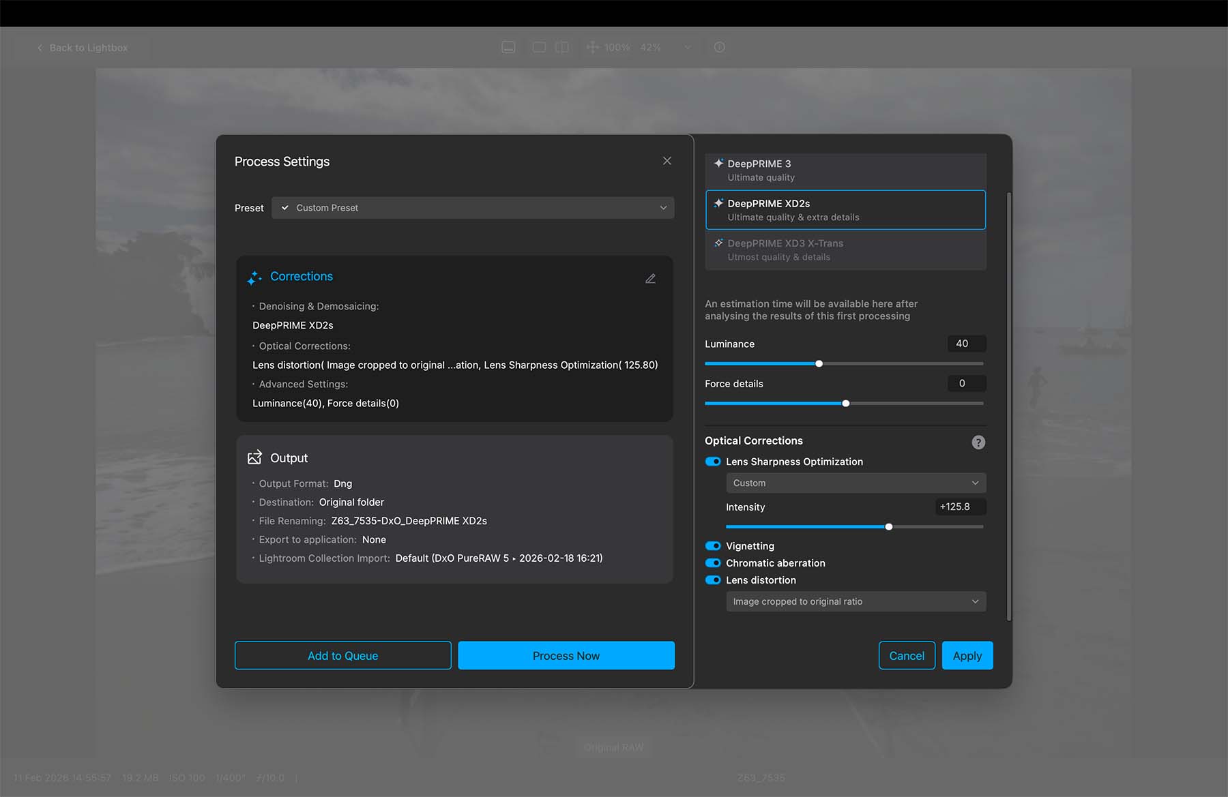This screenshot has height=797, width=1228.
Task: Click the Corrections sparkle icon
Action: [254, 277]
